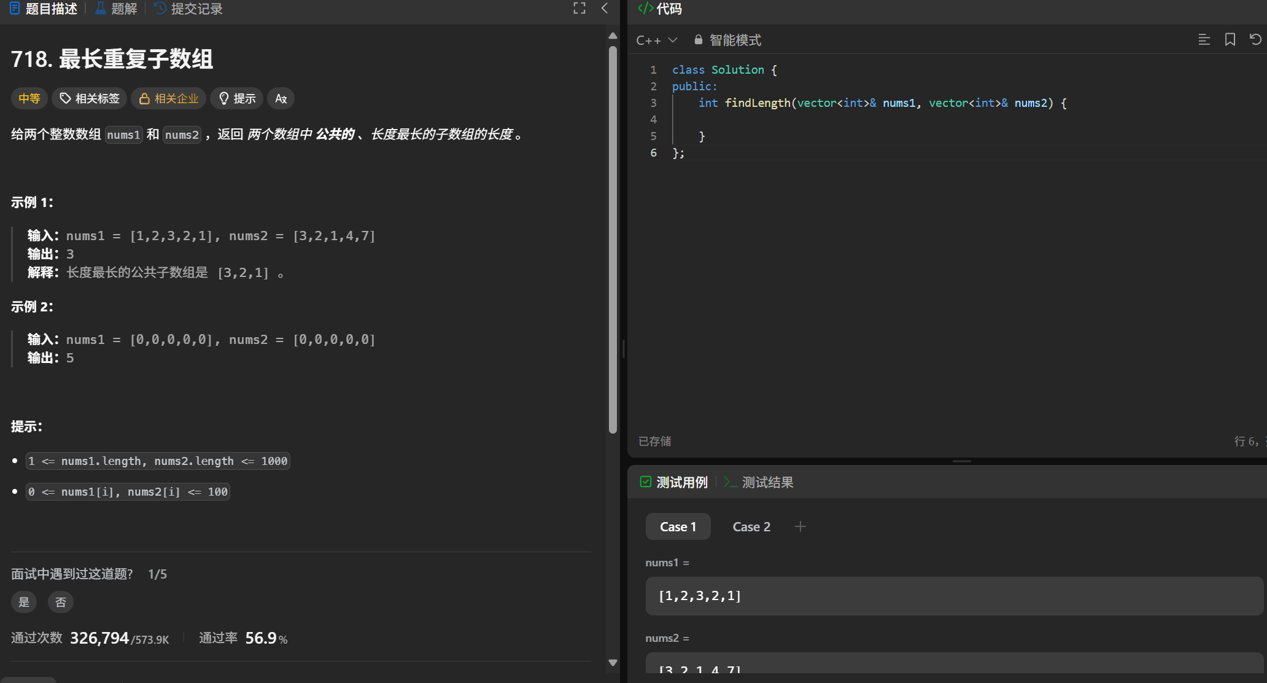Viewport: 1267px width, 683px height.
Task: Click the lock icon beside 智能模式
Action: point(698,40)
